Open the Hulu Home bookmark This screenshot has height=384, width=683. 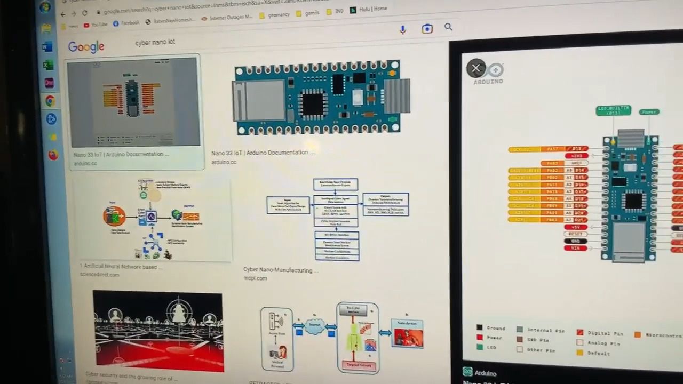pyautogui.click(x=368, y=9)
